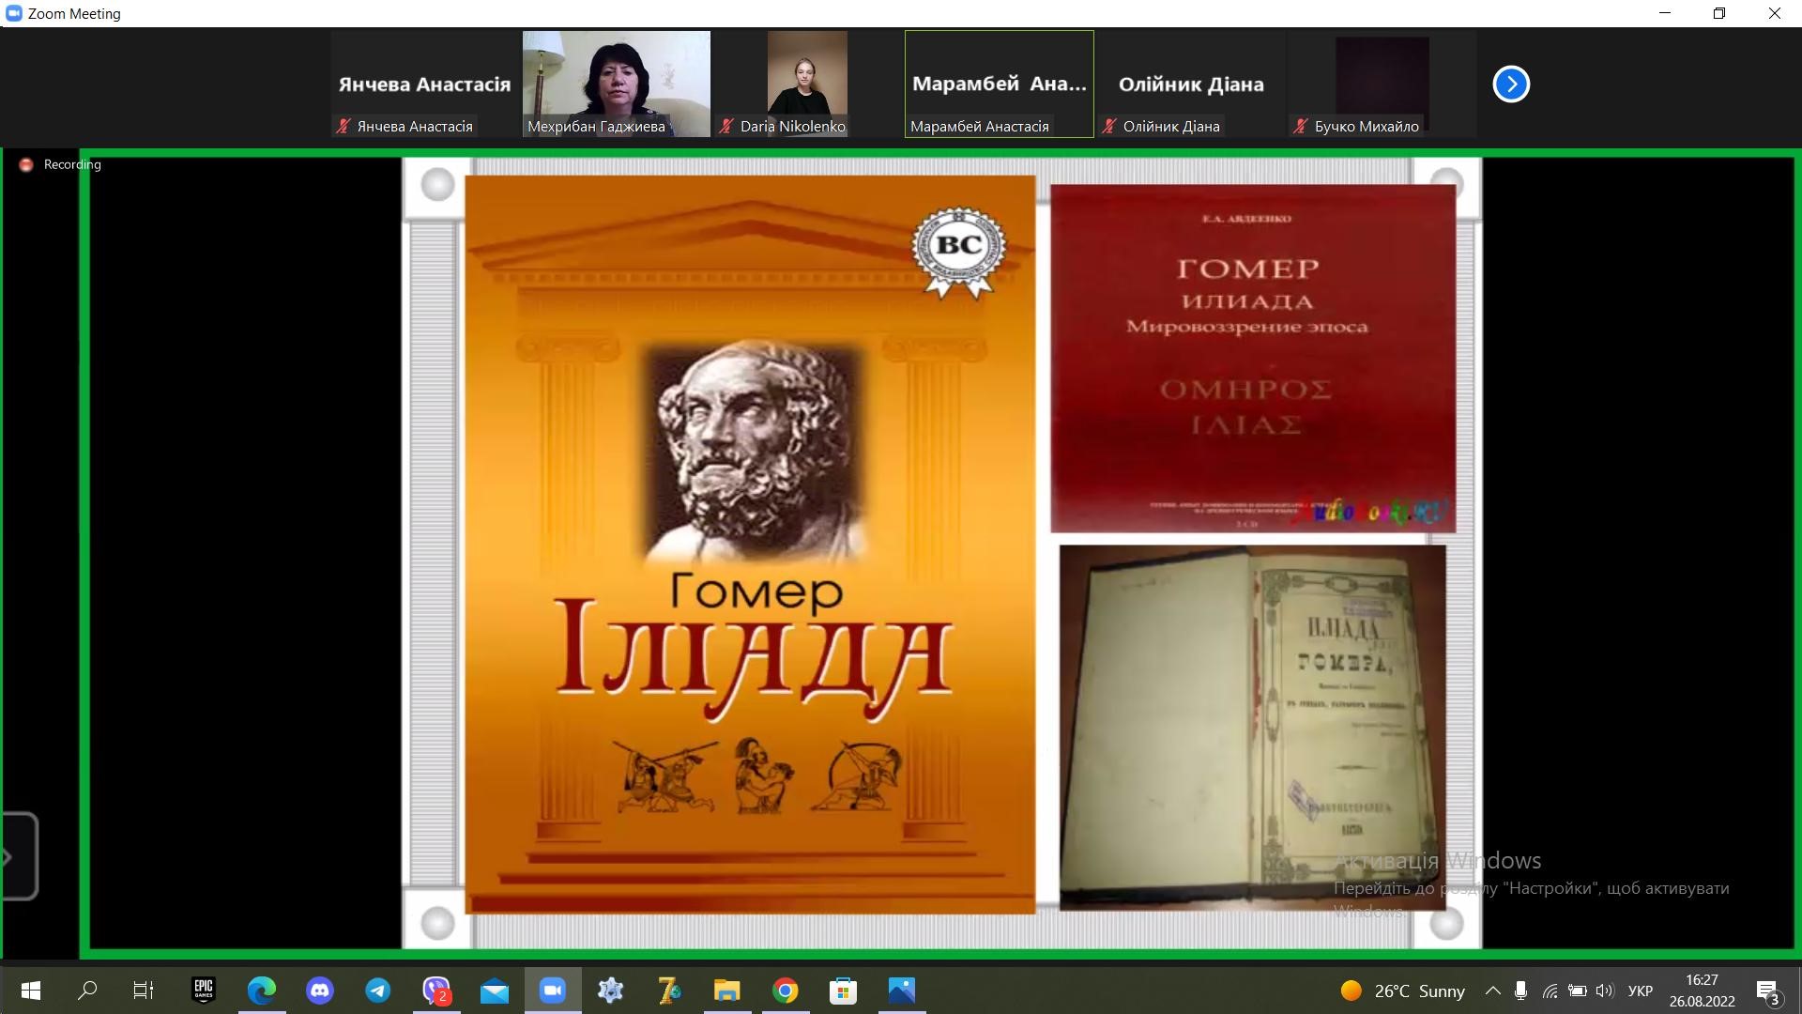
Task: Open Telegram from the taskbar
Action: (x=378, y=990)
